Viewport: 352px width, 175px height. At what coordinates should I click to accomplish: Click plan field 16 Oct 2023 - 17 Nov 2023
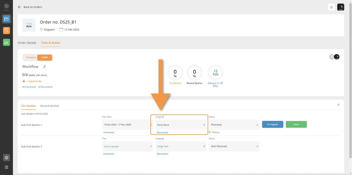point(128,125)
